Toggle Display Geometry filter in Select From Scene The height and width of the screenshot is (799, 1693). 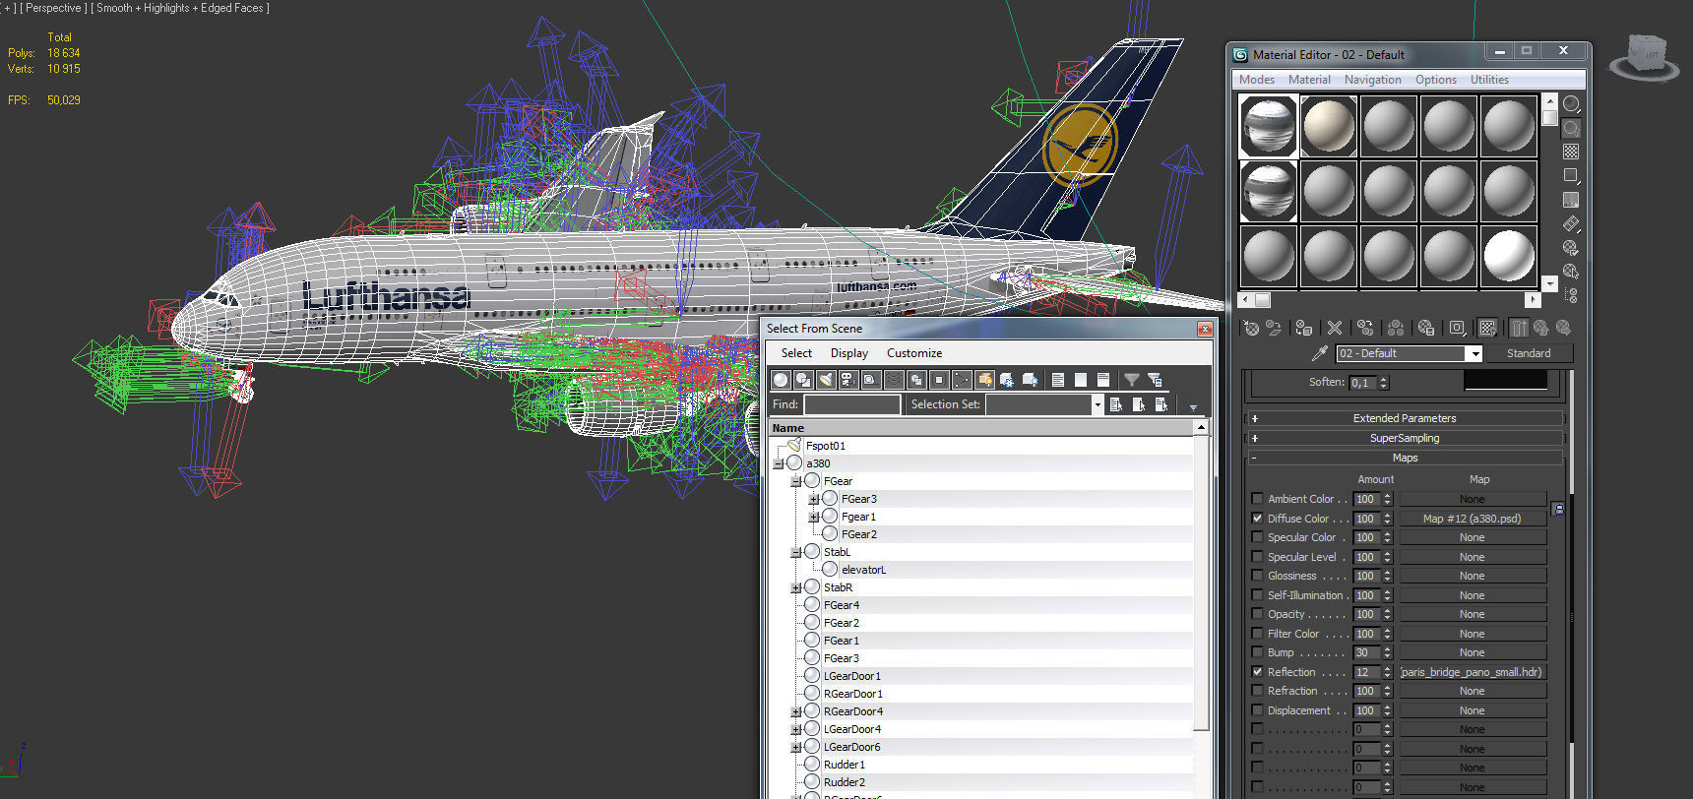(x=781, y=380)
